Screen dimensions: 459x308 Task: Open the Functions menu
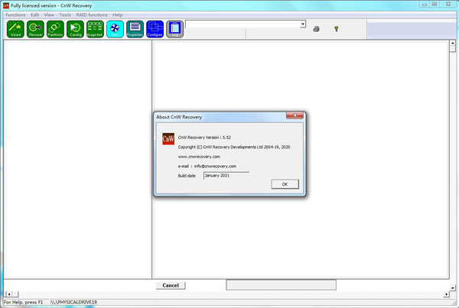click(x=15, y=15)
